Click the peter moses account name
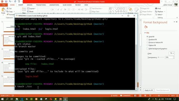The image size is (179, 101). coord(168,5)
